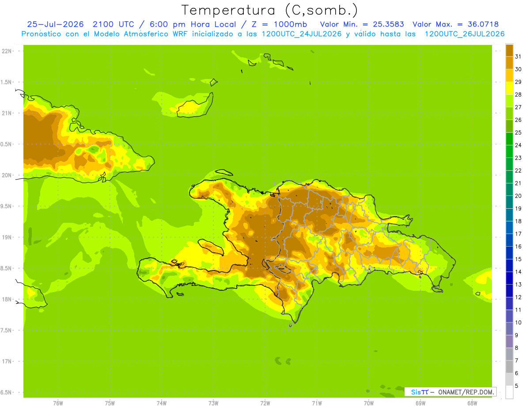Click the gray legend band between 6 and 7
530x409 pixels.
point(509,367)
